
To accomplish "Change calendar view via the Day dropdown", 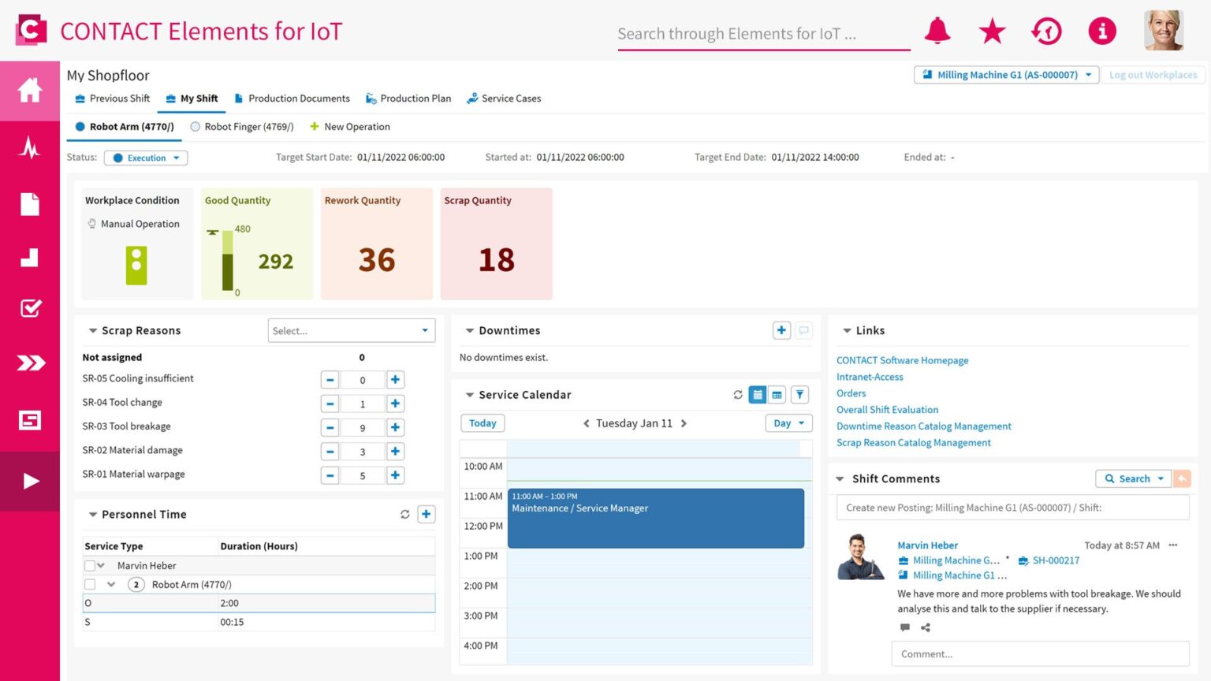I will (788, 423).
